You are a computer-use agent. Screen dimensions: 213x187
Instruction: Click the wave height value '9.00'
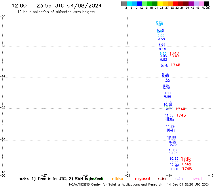click(x=161, y=36)
